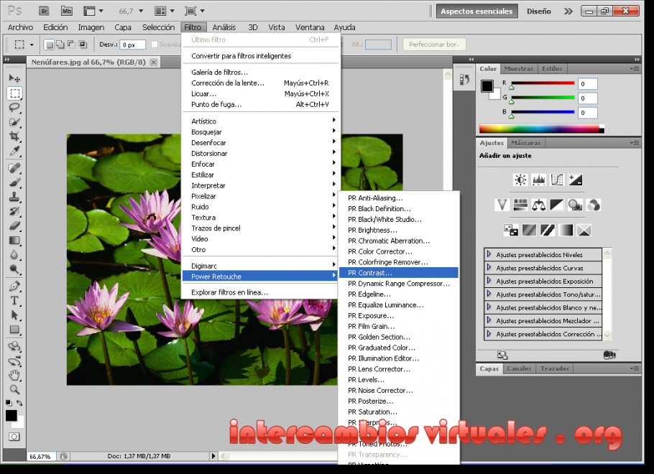Select the Gradient Map adjustment icon
This screenshot has height=474, width=654.
pos(565,229)
